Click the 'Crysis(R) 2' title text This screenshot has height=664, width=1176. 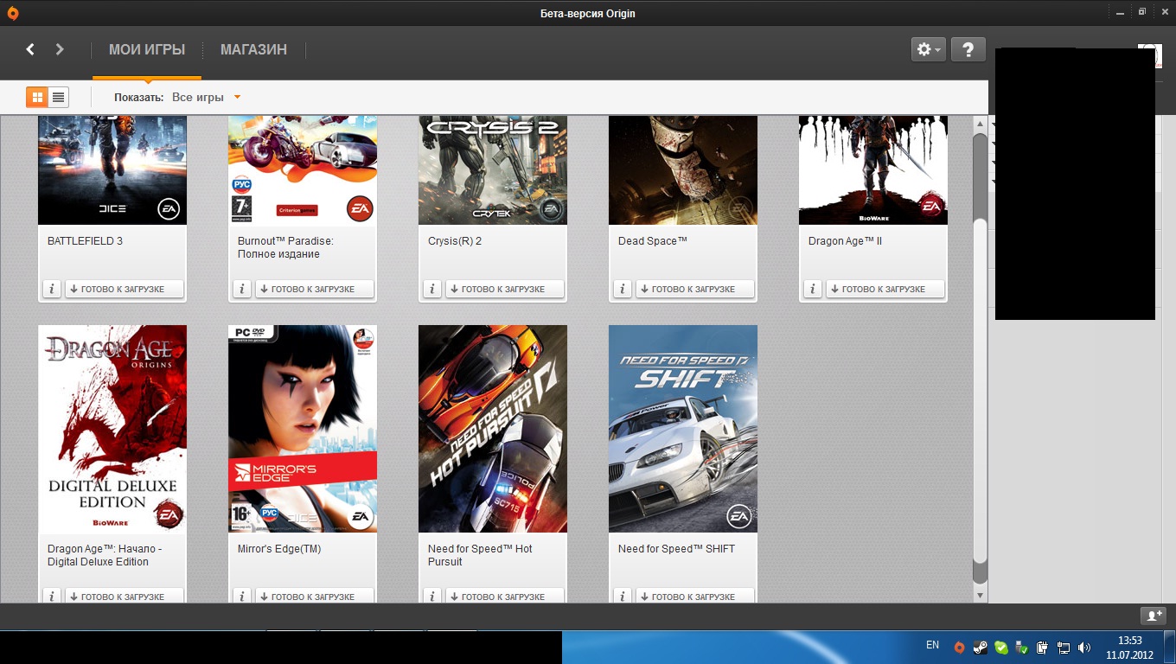[455, 241]
